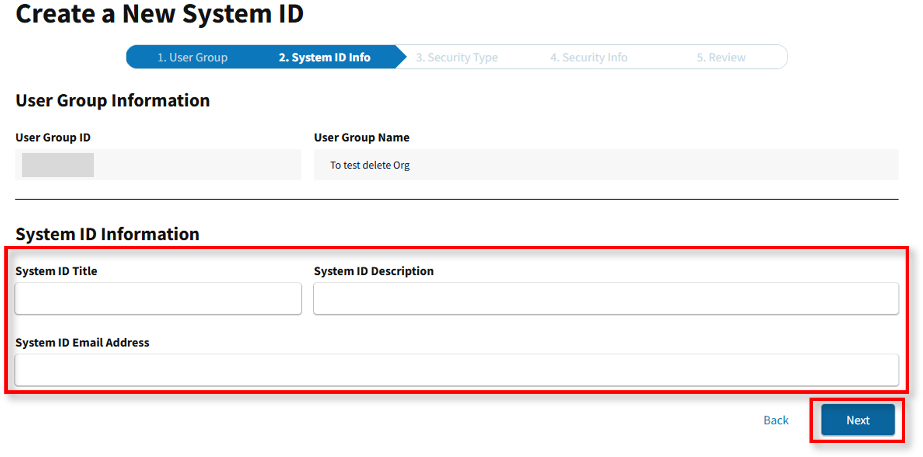Click the redacted User Group ID value
Viewport: 923px width, 457px height.
tap(58, 165)
